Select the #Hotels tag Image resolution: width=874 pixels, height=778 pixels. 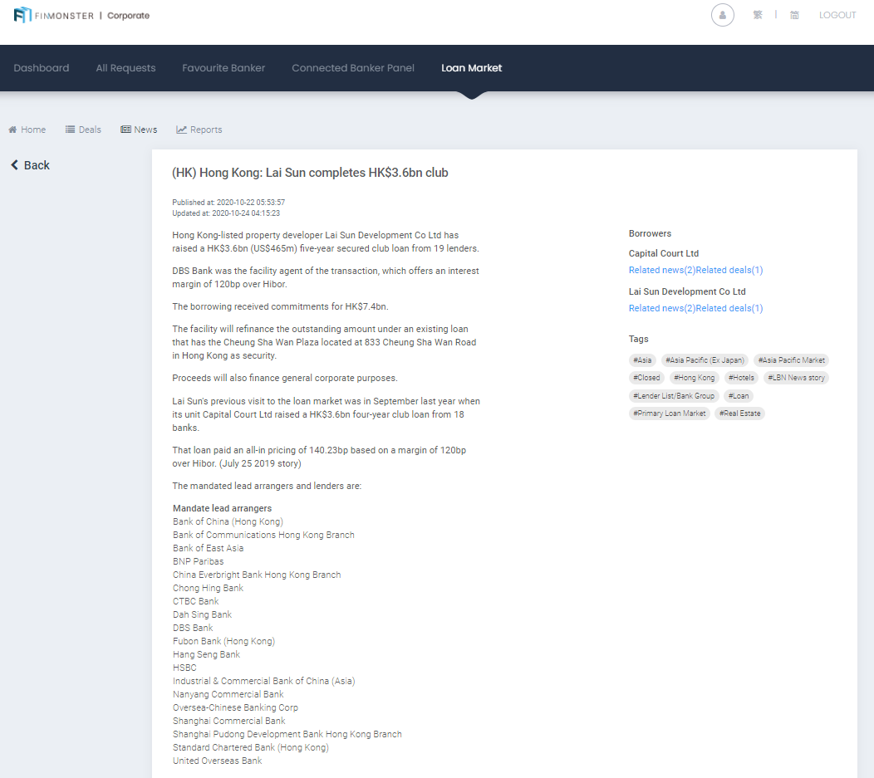click(741, 378)
